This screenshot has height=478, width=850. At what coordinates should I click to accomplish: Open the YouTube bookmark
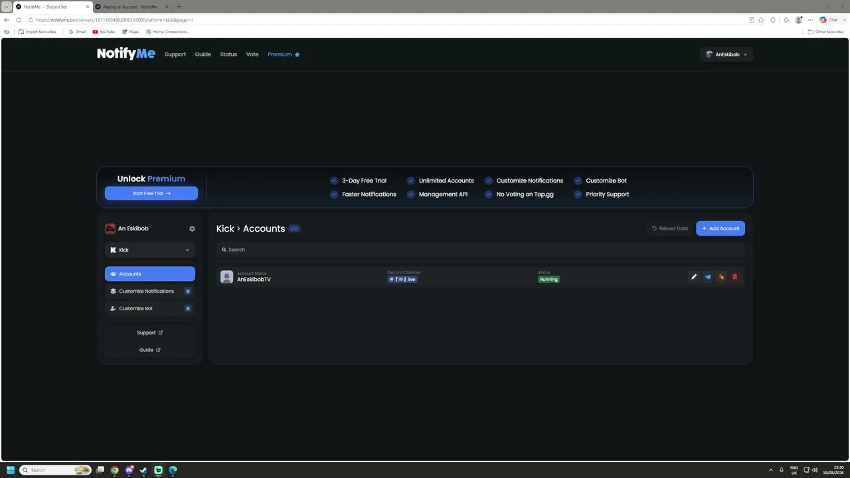104,32
